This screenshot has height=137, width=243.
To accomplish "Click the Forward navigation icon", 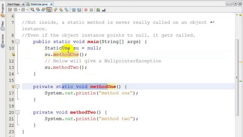I will tap(23, 10).
